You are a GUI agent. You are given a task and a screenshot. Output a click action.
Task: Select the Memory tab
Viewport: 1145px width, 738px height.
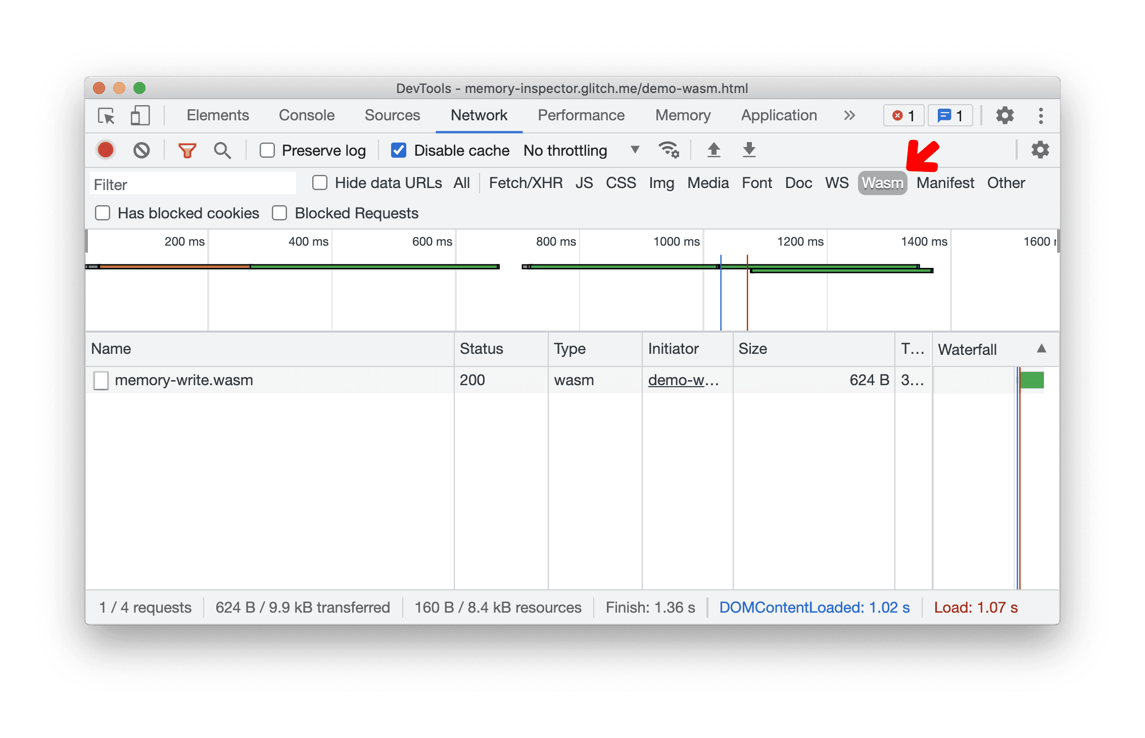[682, 114]
